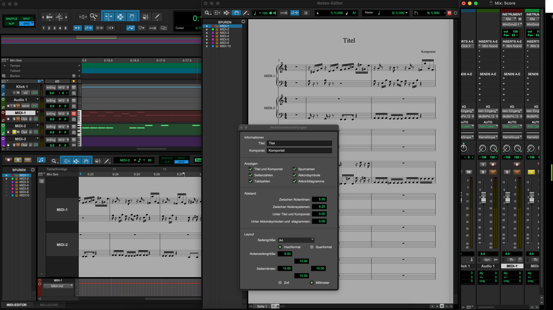Click the red target button in Noten-Editor

(x=449, y=13)
